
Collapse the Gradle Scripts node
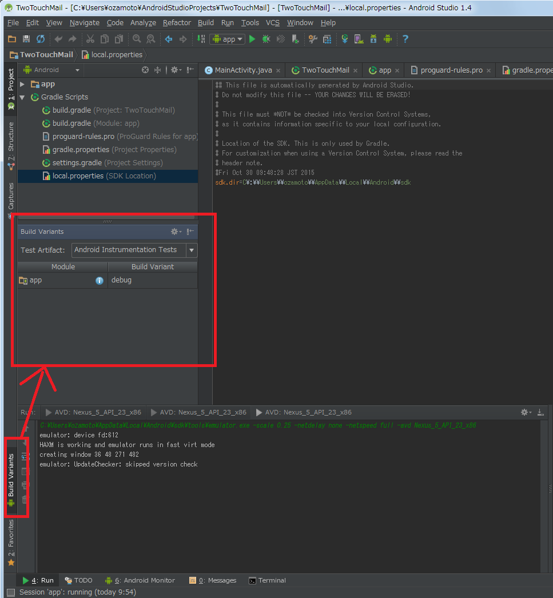click(x=22, y=97)
